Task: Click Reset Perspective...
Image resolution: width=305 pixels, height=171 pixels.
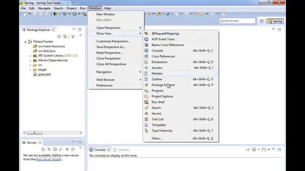Action: (x=115, y=53)
